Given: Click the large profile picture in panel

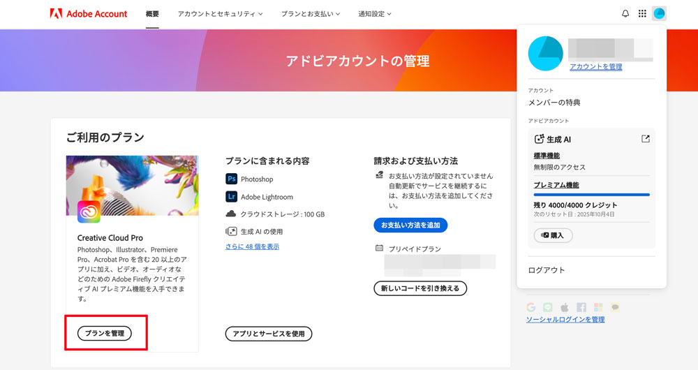Looking at the screenshot, I should tap(546, 54).
